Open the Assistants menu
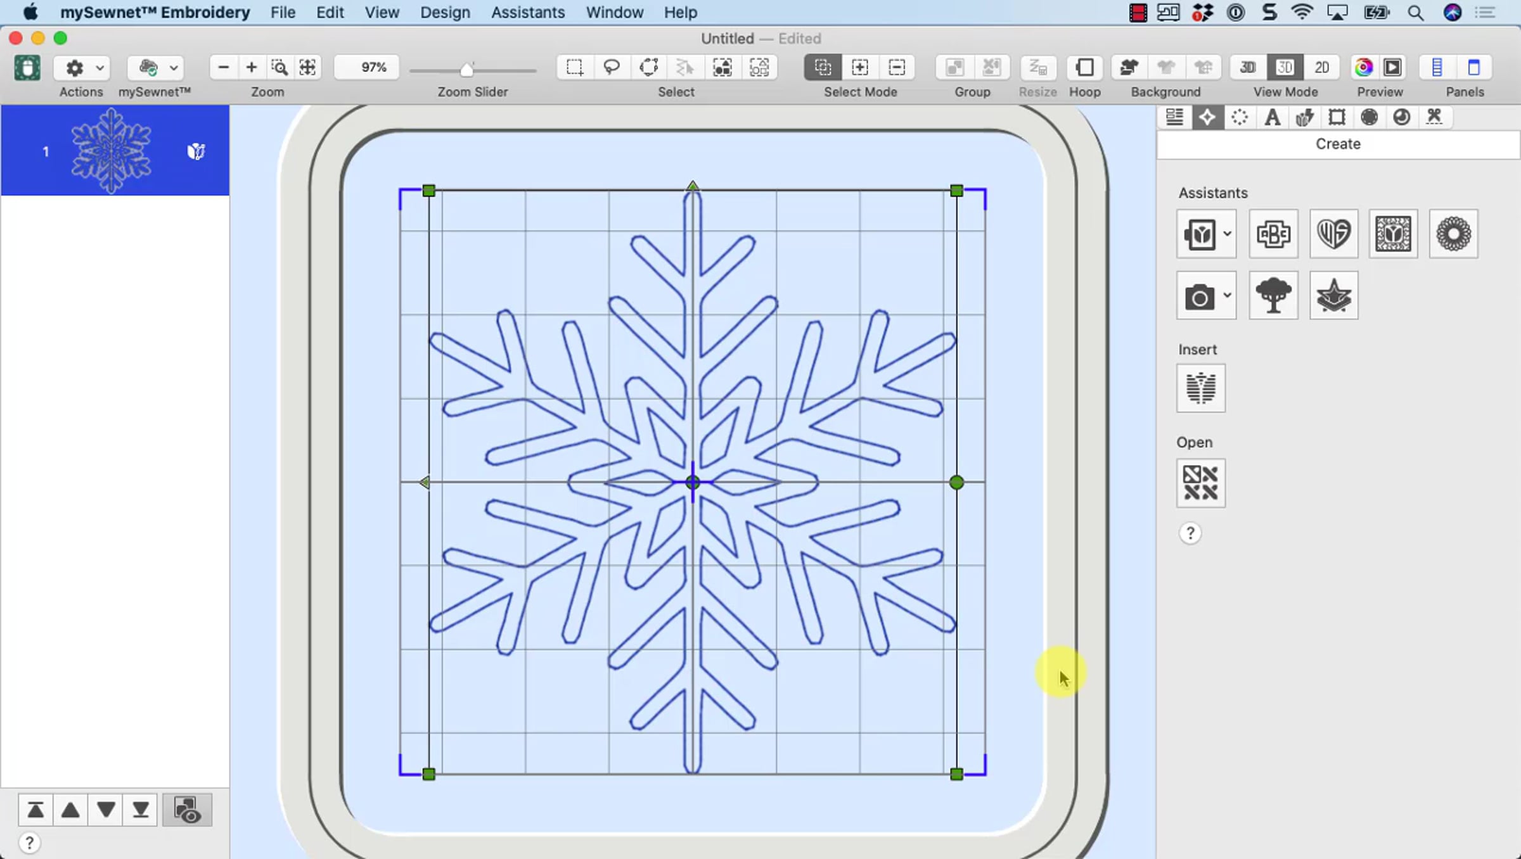The height and width of the screenshot is (859, 1521). (528, 12)
